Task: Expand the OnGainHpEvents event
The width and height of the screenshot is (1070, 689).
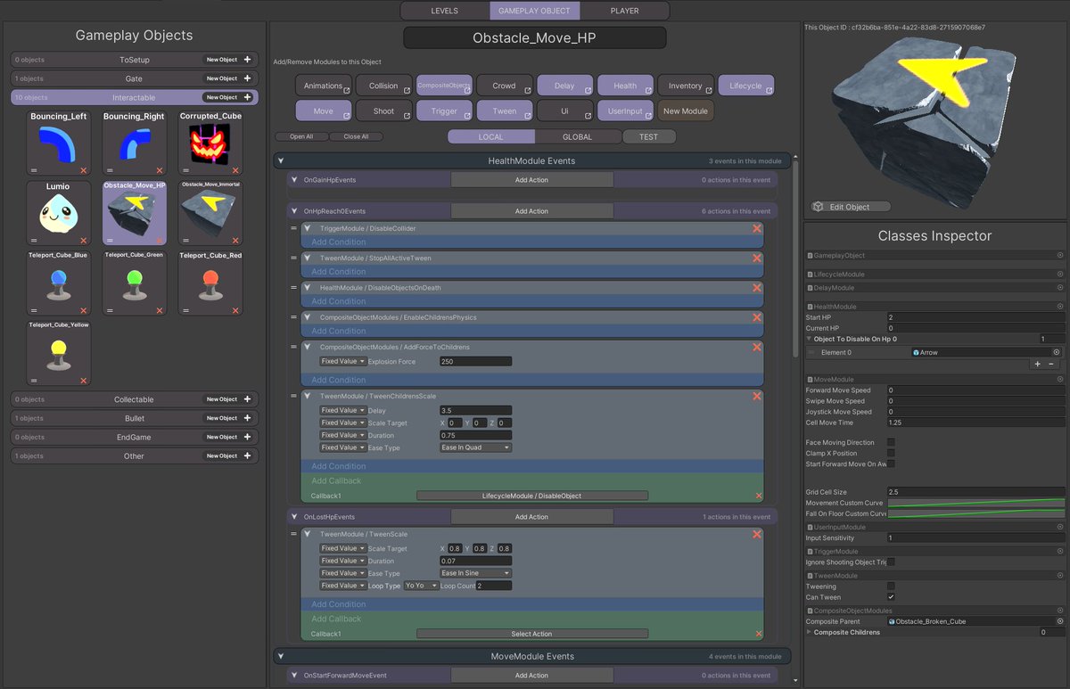Action: [x=295, y=180]
